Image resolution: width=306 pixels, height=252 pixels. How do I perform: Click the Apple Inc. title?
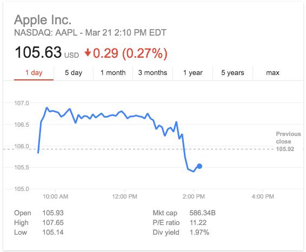(43, 20)
